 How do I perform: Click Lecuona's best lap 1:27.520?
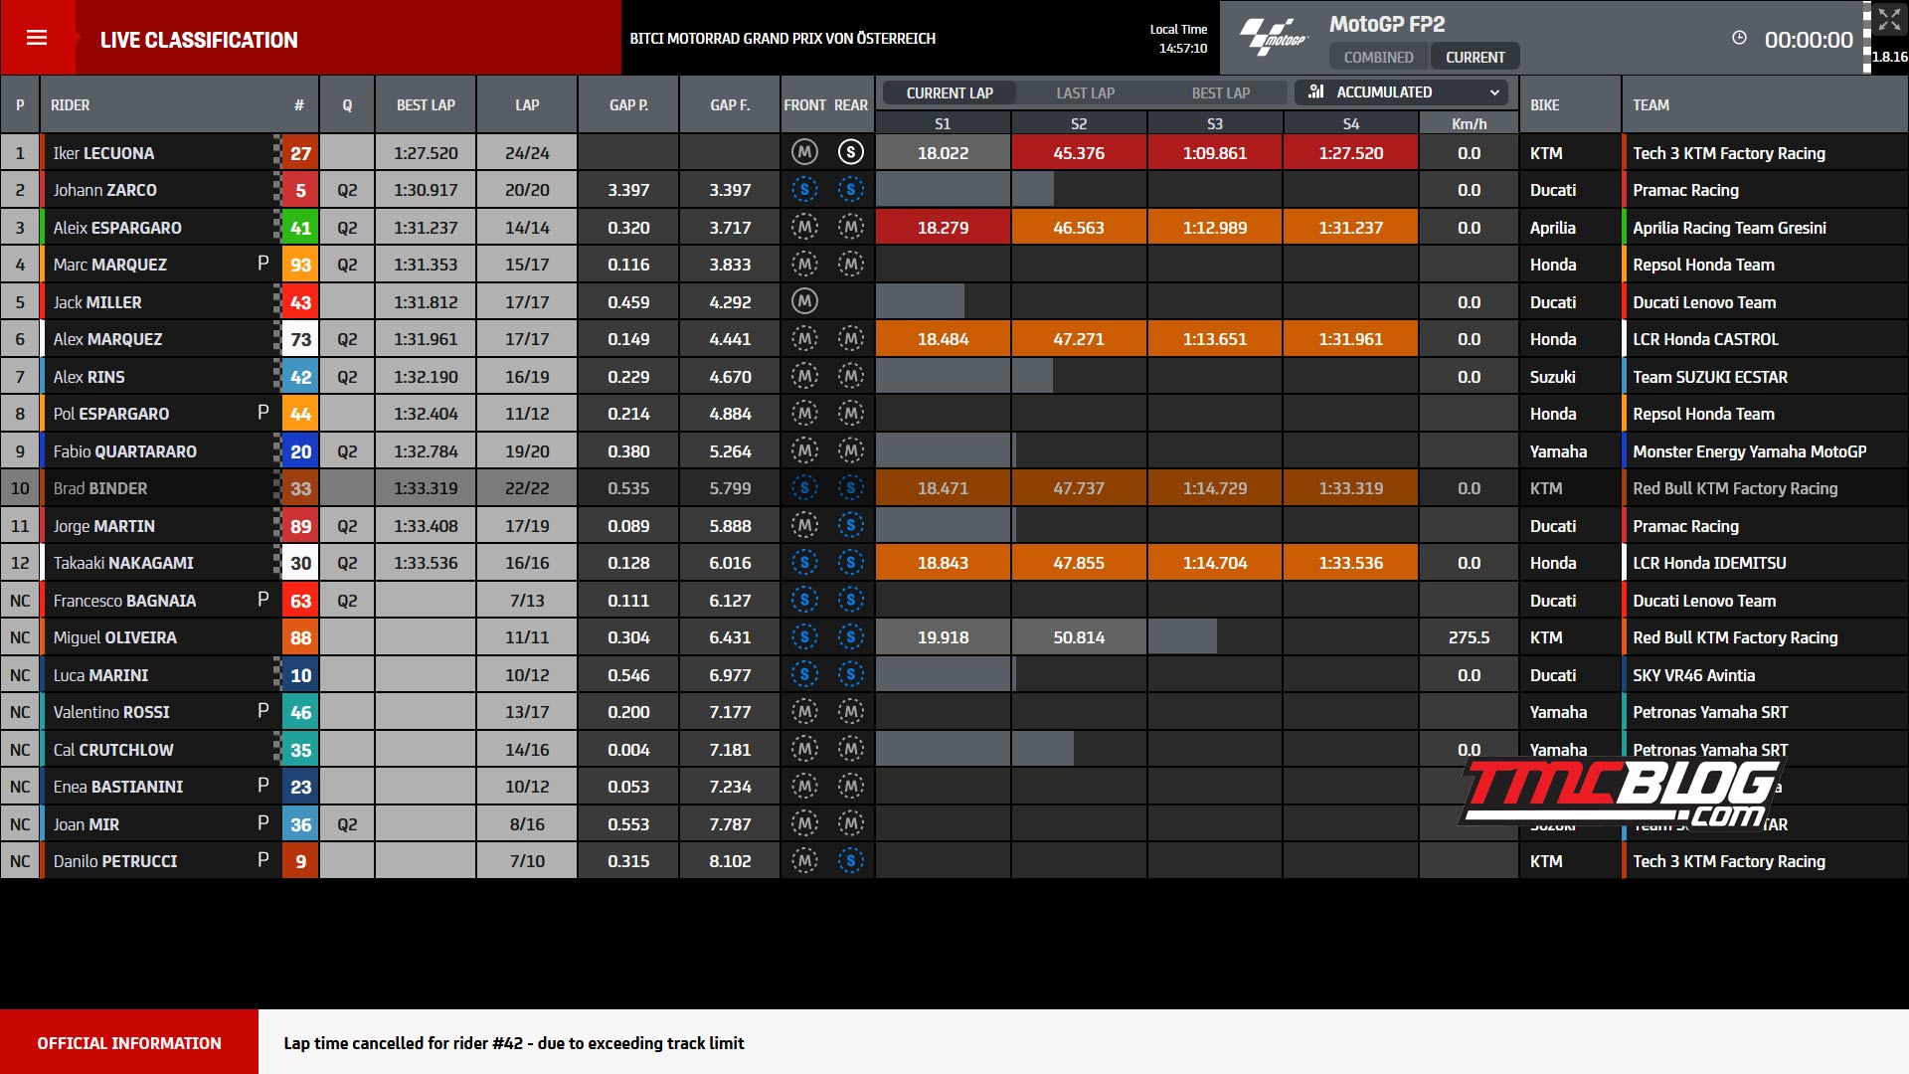pos(426,152)
